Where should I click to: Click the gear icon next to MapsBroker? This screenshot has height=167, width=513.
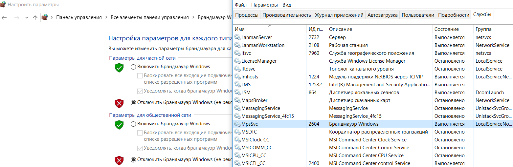(x=237, y=100)
